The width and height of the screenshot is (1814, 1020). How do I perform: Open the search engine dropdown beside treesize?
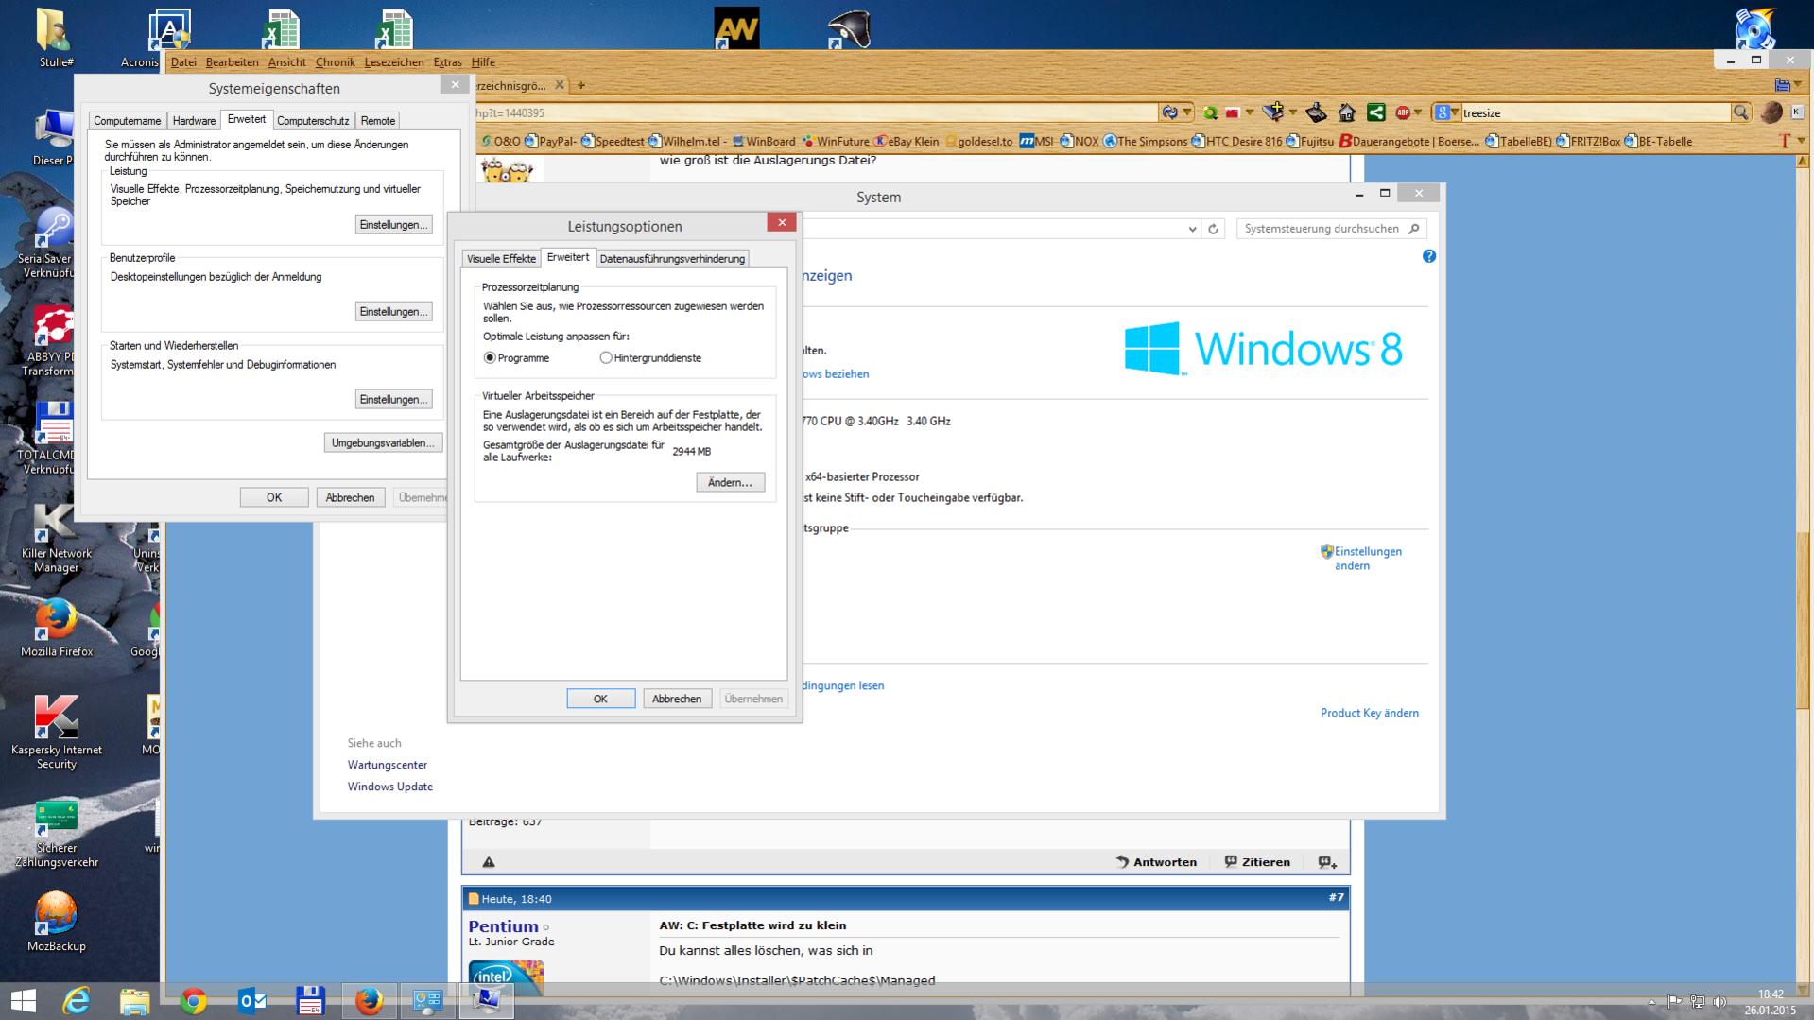[x=1454, y=112]
